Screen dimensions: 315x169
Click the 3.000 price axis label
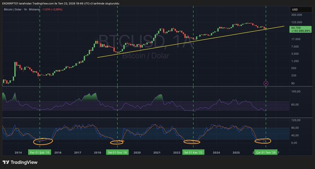click(x=295, y=54)
